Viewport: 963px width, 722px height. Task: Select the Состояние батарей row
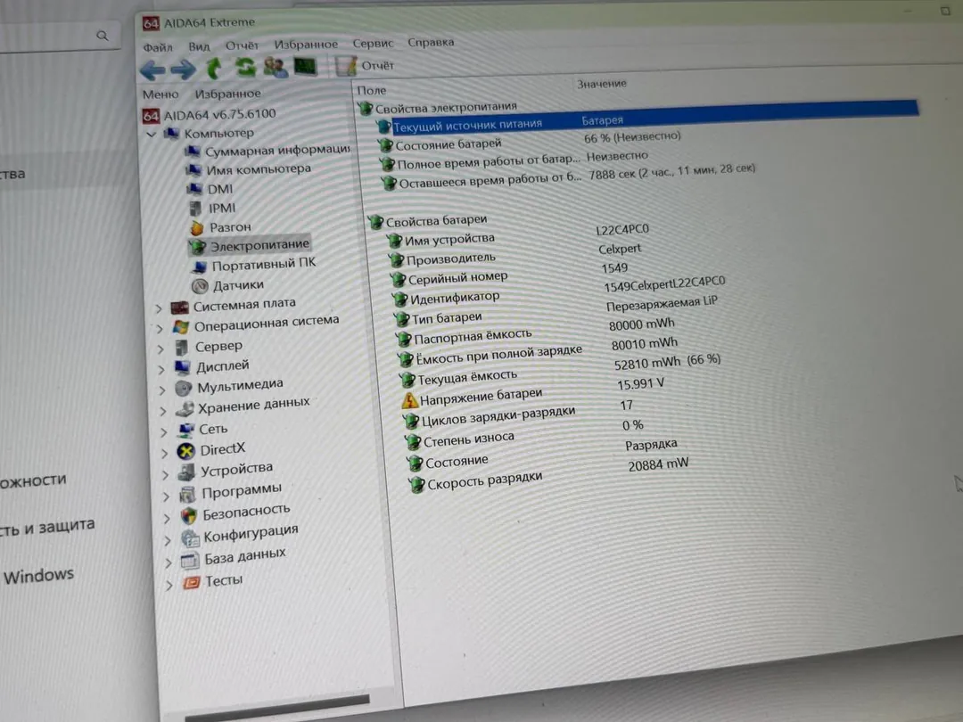click(x=530, y=141)
